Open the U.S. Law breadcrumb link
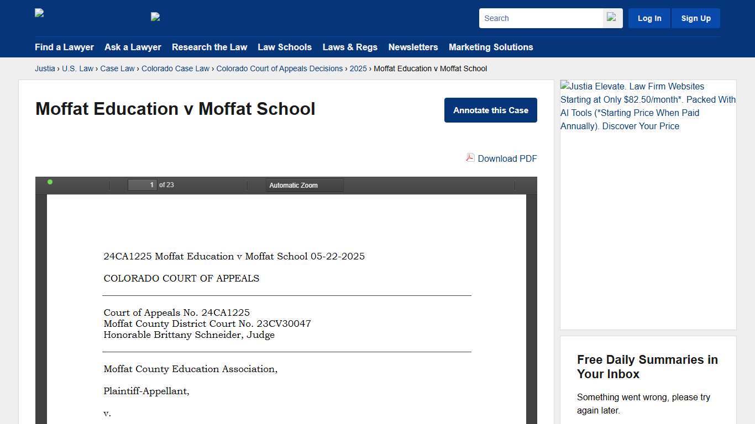Viewport: 755px width, 424px height. click(77, 68)
